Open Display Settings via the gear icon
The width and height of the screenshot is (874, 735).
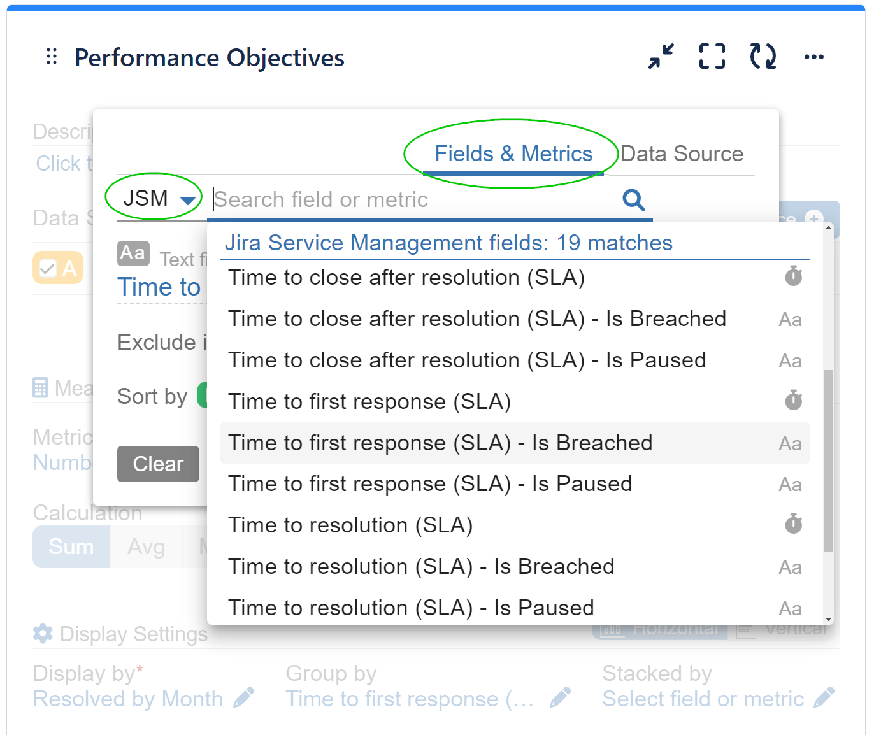pos(41,633)
